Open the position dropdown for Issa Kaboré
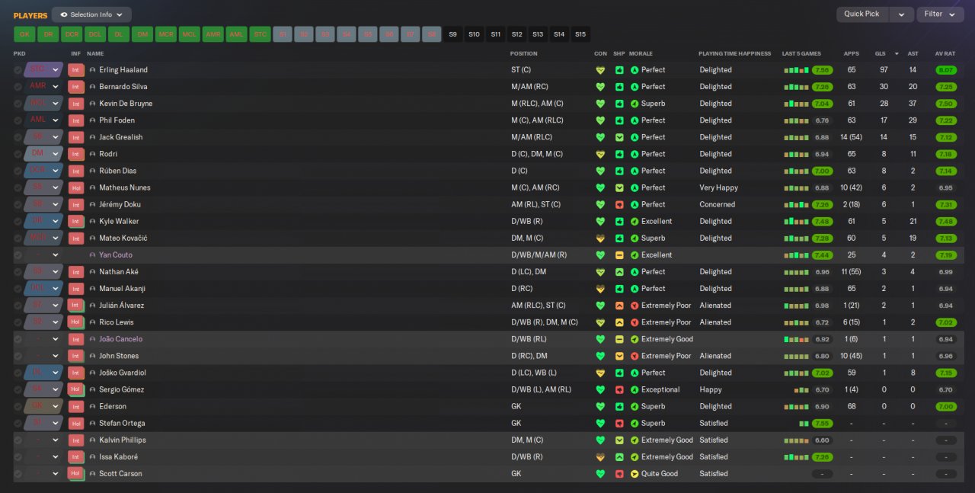Screen dimensions: 975x493 click(x=43, y=457)
